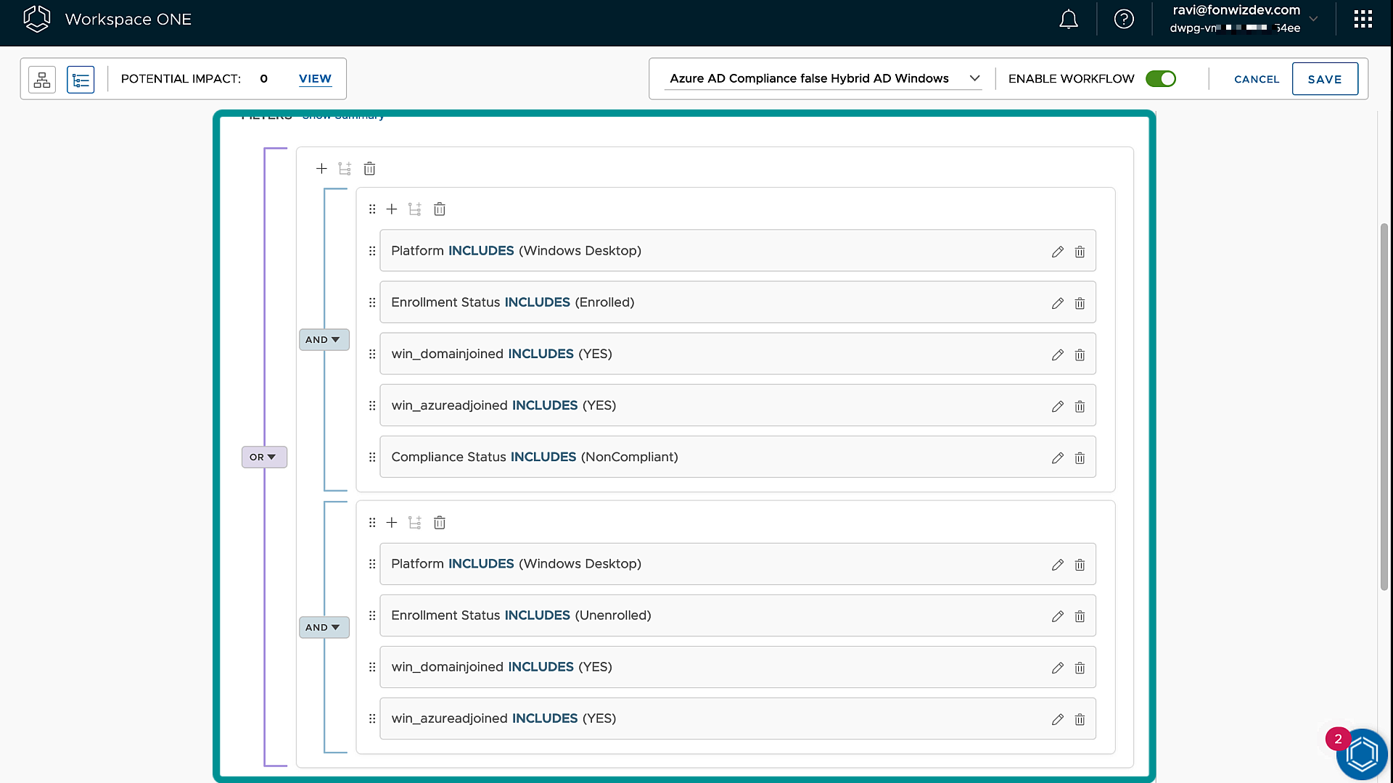Viewport: 1393px width, 783px height.
Task: Click the CANCEL button
Action: (x=1256, y=79)
